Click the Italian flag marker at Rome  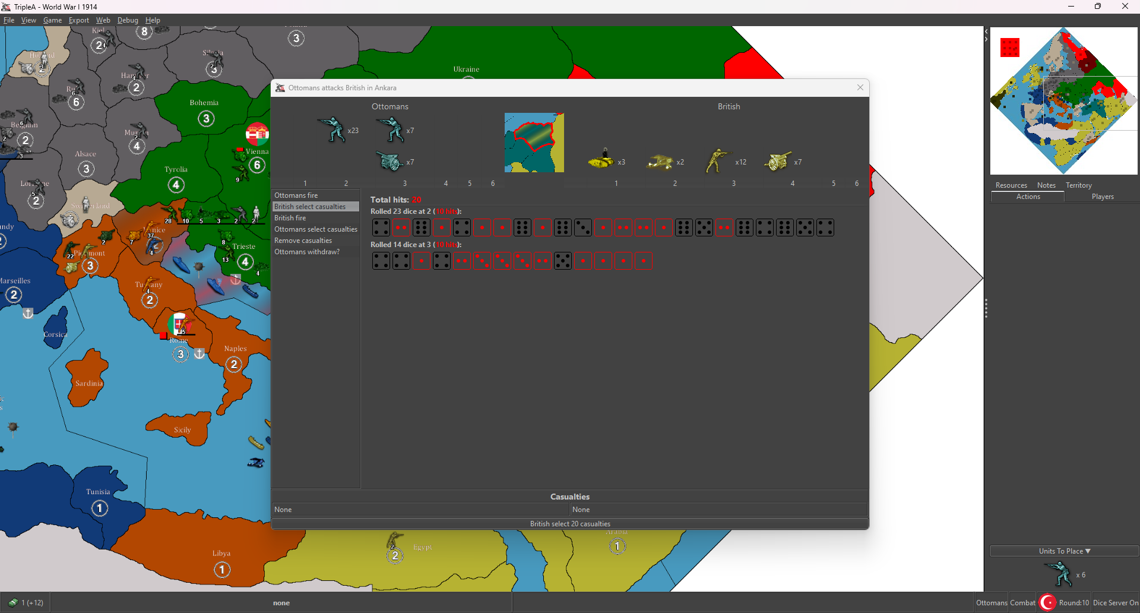pos(179,324)
